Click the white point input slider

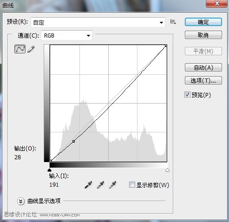click(167, 170)
